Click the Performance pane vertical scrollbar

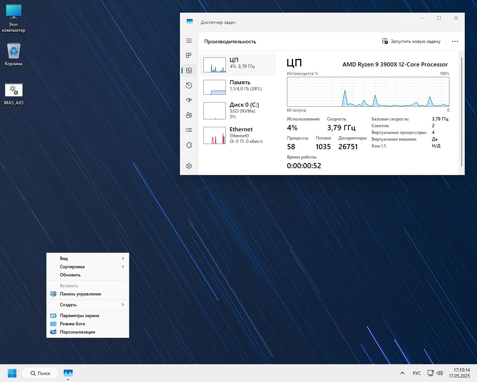(462, 112)
